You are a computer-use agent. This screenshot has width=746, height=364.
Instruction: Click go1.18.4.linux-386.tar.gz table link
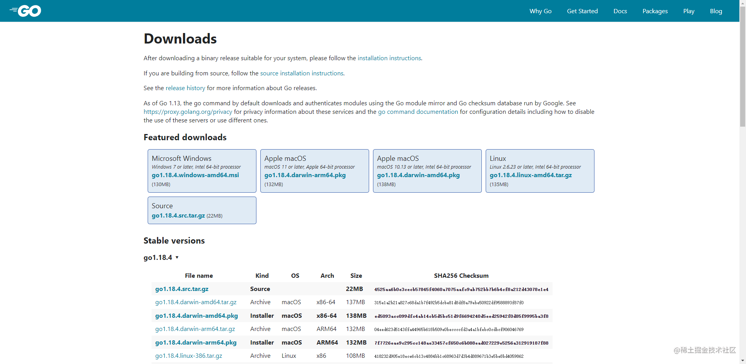[189, 356]
